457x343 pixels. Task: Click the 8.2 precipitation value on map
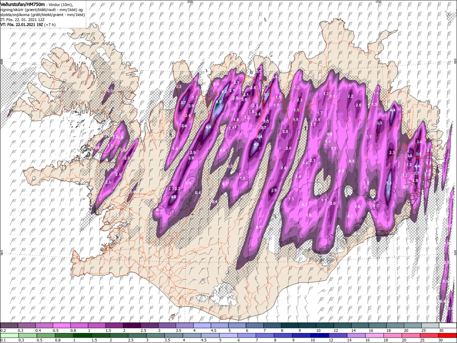point(224,92)
